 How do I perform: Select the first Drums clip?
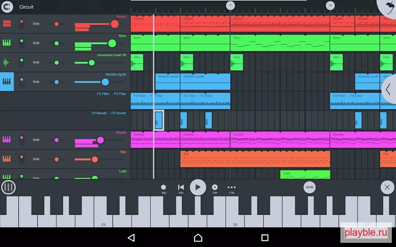[155, 24]
